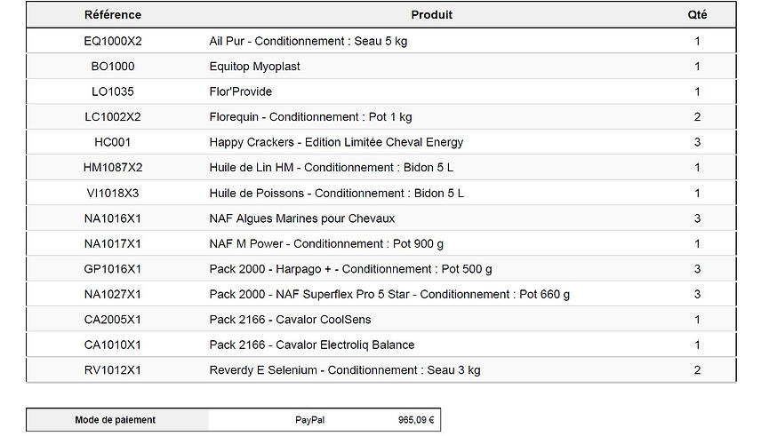Viewport: 761px width, 436px height.
Task: Click the Produit column header
Action: click(x=431, y=15)
